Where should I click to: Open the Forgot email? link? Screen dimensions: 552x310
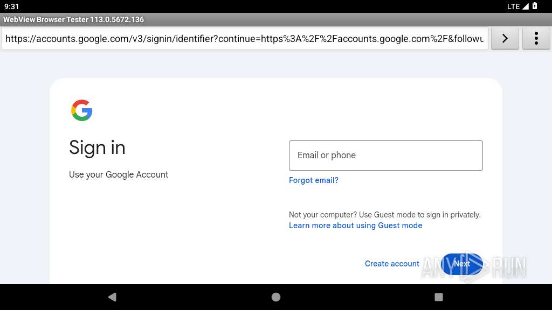[314, 180]
